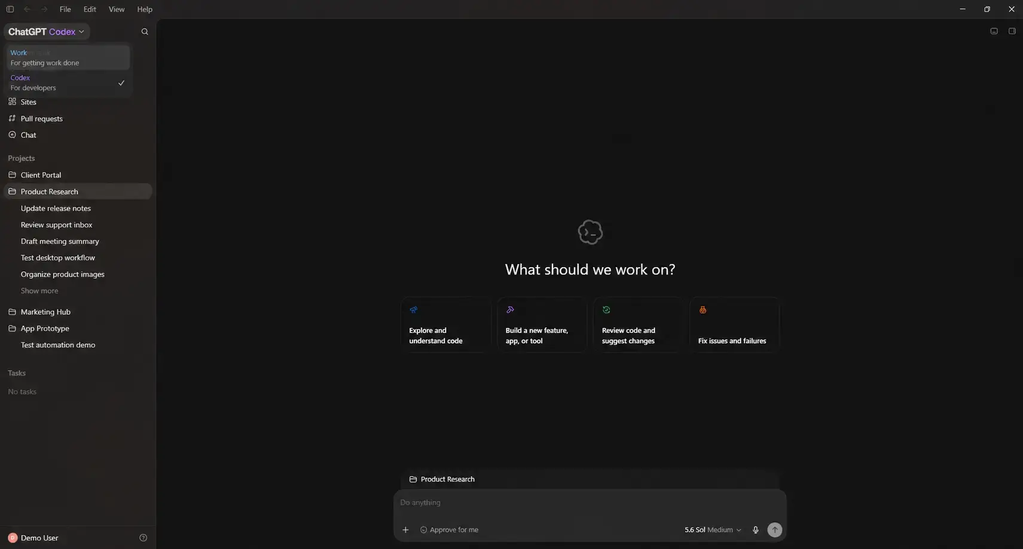Open the Review support inbox thread
The height and width of the screenshot is (549, 1023).
78,225
